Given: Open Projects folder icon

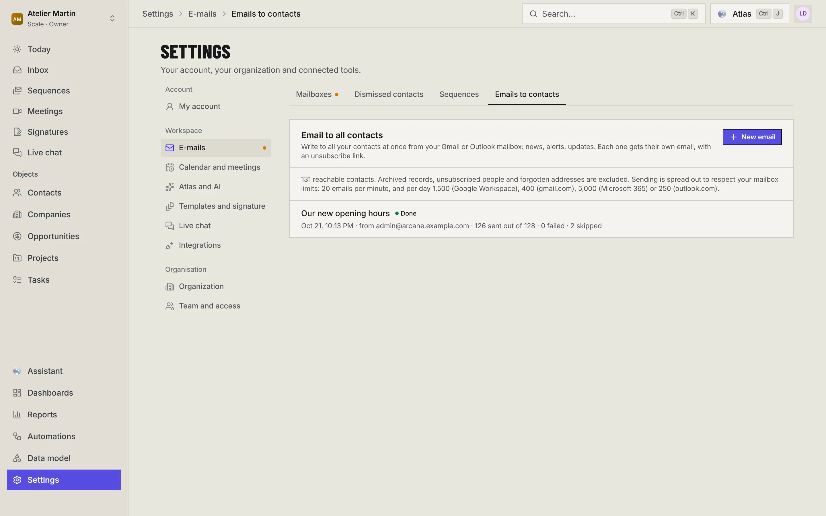Looking at the screenshot, I should 17,258.
